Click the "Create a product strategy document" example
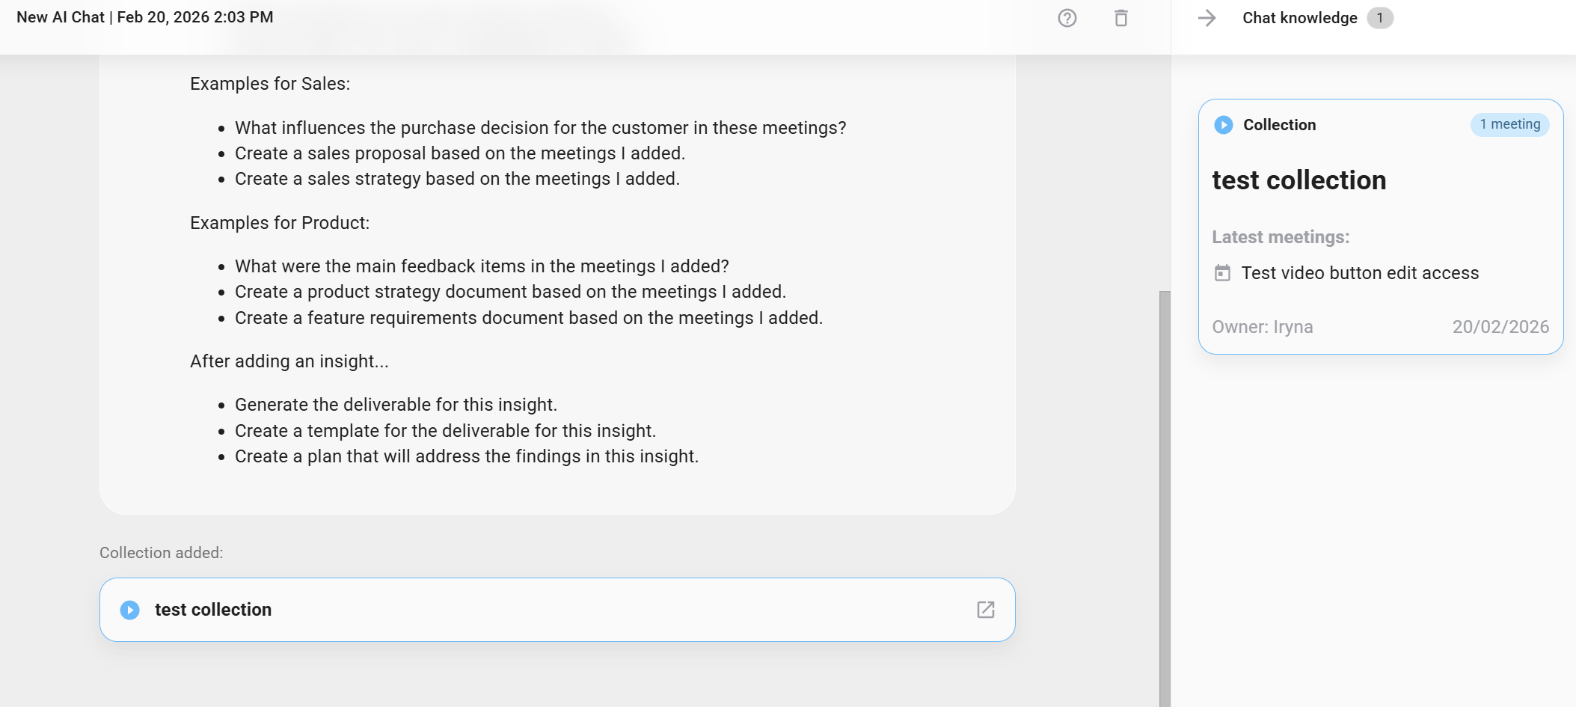The image size is (1576, 707). coord(510,292)
